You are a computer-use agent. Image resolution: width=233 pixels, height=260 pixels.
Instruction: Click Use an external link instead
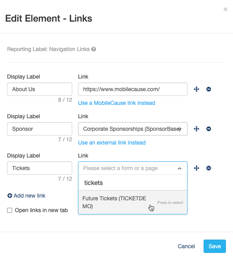point(112,143)
